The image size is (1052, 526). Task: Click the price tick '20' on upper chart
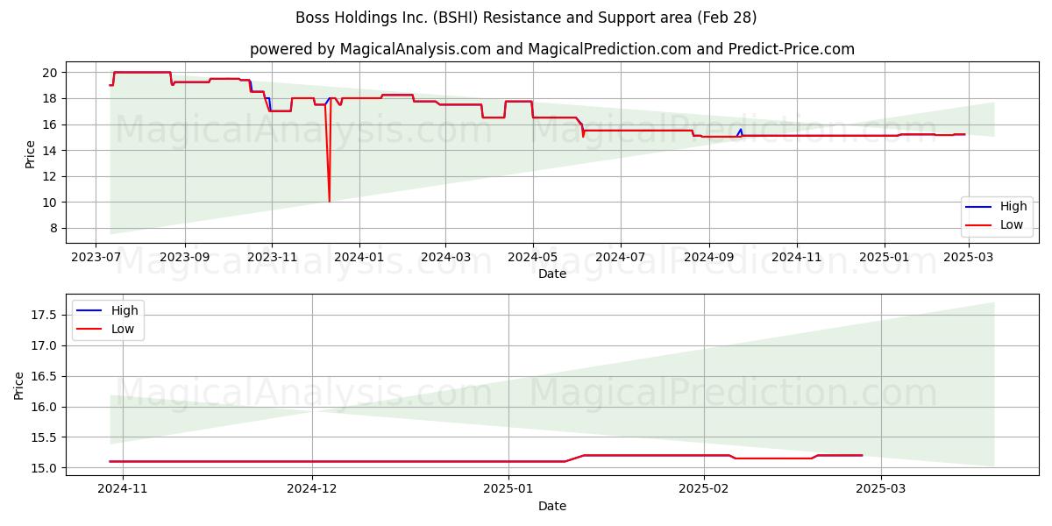click(50, 73)
